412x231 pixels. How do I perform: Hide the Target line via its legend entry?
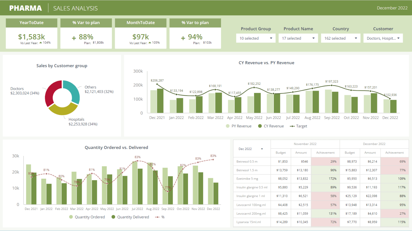pos(298,126)
